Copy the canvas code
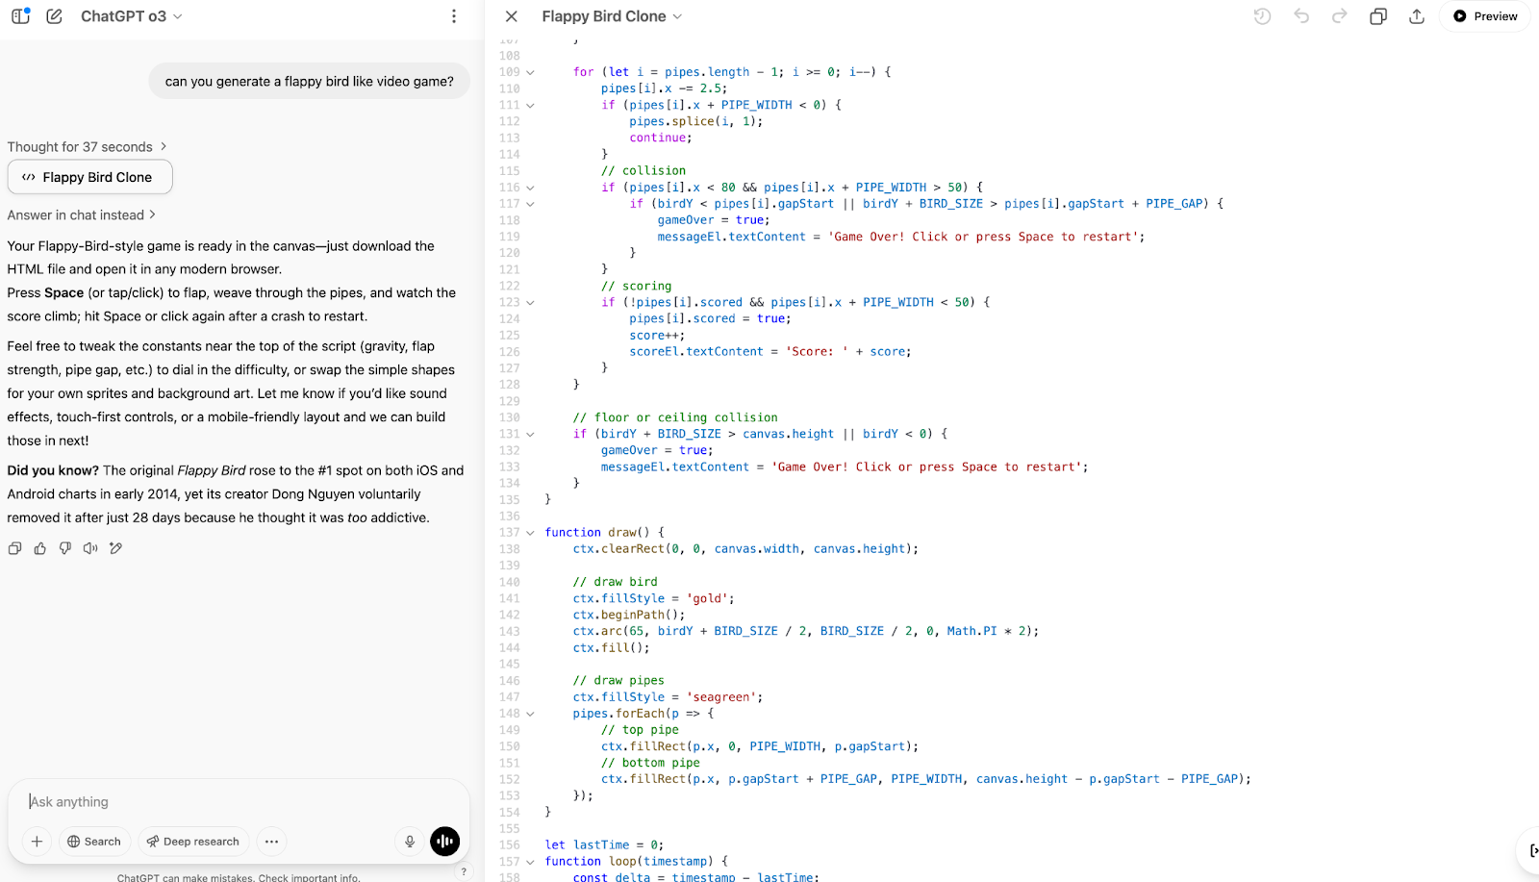This screenshot has width=1539, height=882. [x=1378, y=16]
